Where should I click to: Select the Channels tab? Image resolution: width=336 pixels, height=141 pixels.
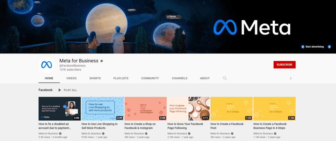(x=179, y=78)
